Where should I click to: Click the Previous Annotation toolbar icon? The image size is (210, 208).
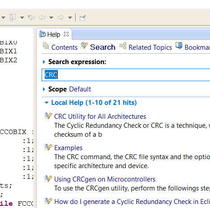click(x=13, y=17)
